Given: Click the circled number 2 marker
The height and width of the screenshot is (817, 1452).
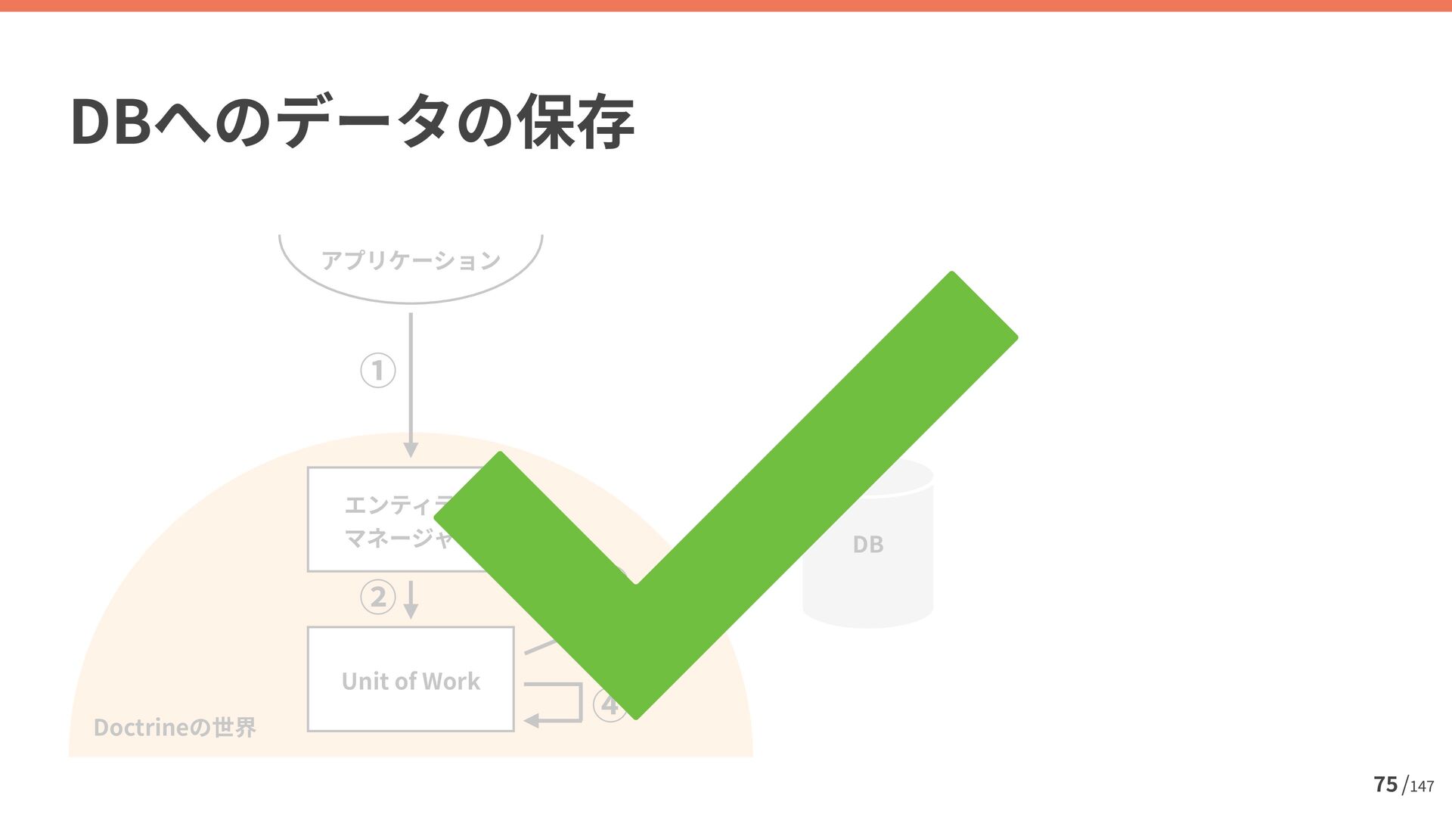Looking at the screenshot, I should pyautogui.click(x=378, y=597).
